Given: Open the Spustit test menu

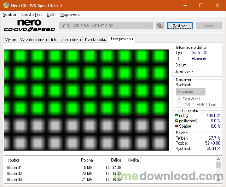Looking at the screenshot, I should coord(31,14).
